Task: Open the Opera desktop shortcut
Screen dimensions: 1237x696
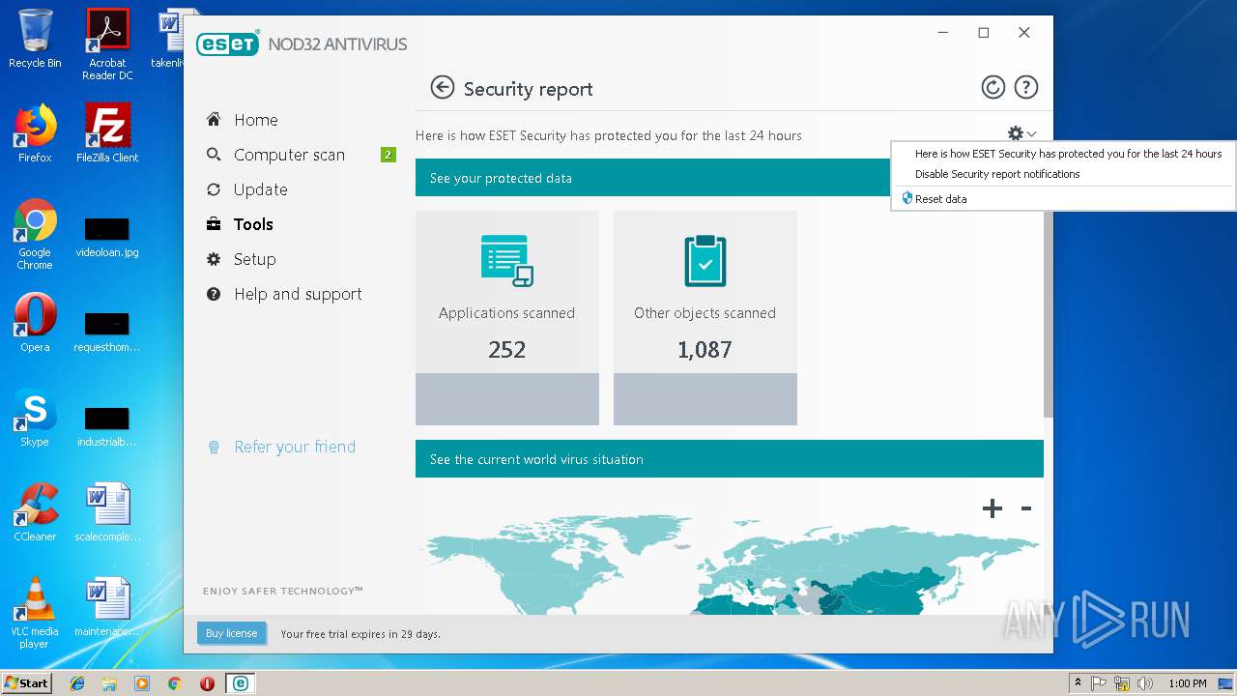Action: click(x=35, y=323)
